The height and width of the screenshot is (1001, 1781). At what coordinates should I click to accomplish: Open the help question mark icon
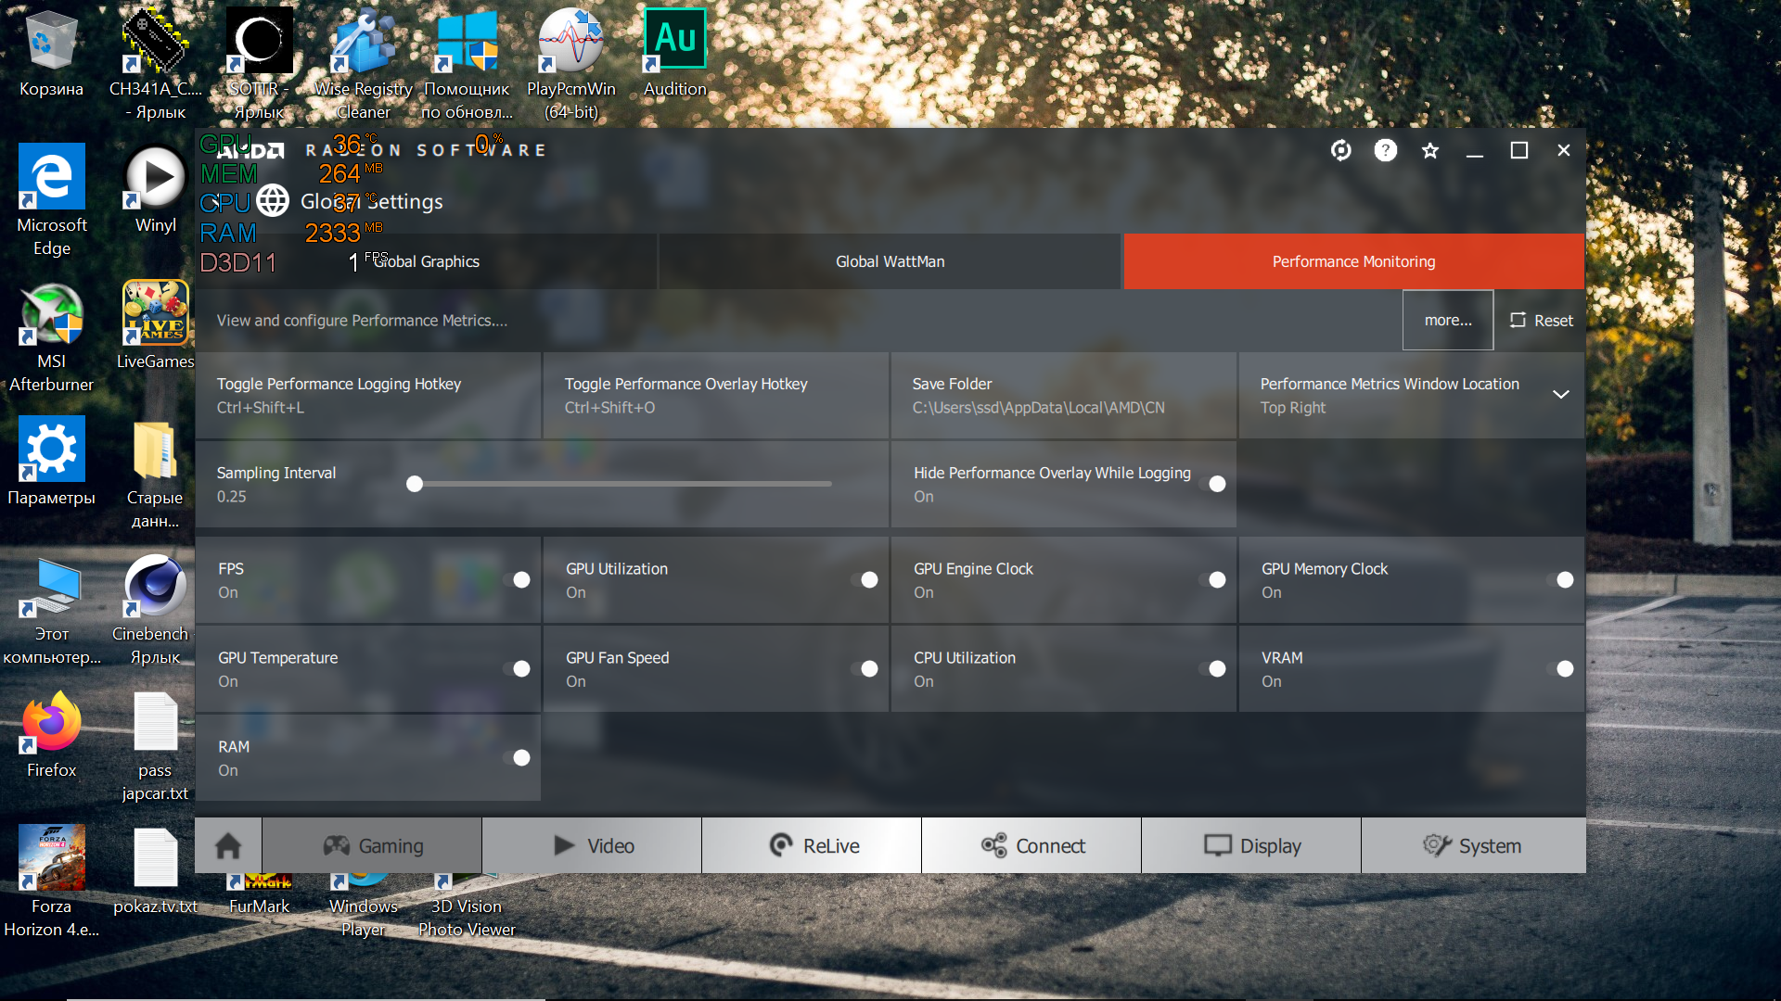1385,150
